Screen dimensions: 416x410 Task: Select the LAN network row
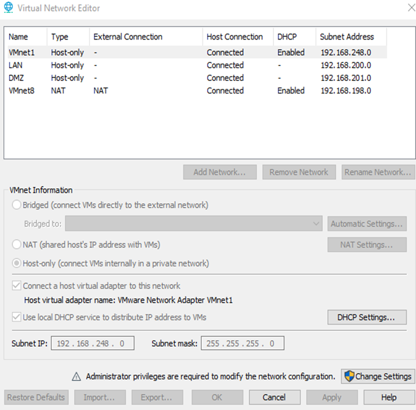[x=196, y=65]
